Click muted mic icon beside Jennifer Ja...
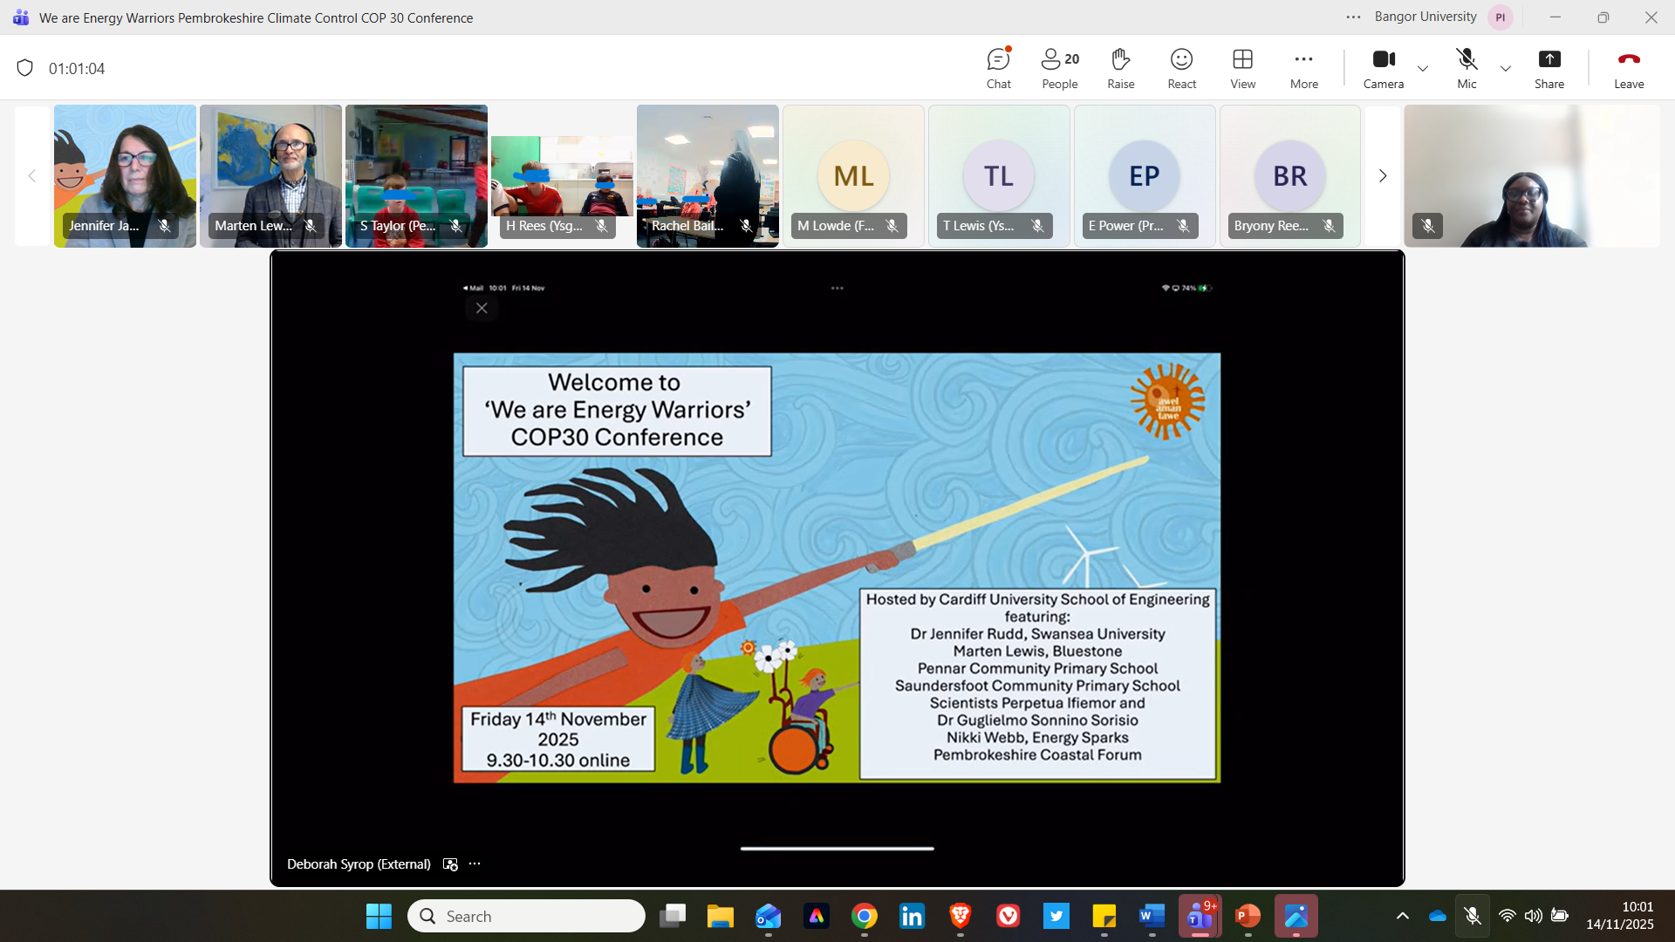The image size is (1675, 942). point(164,226)
